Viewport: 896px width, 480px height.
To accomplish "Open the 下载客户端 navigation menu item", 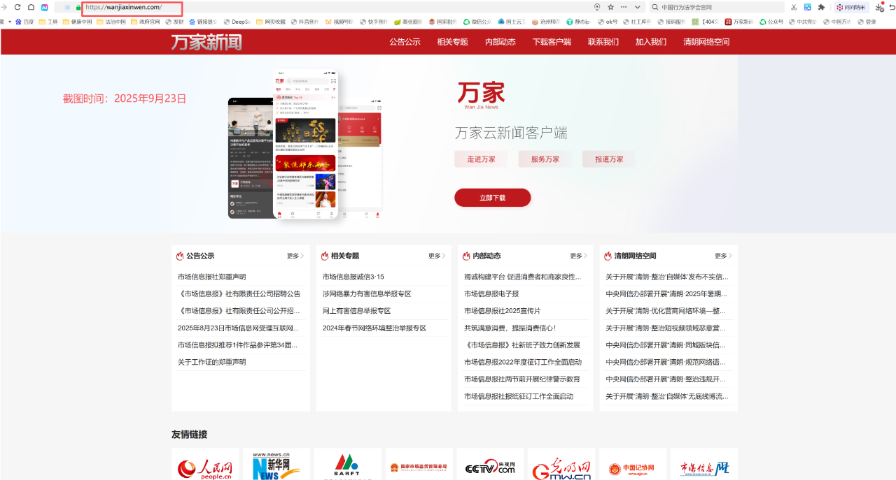I will (552, 42).
